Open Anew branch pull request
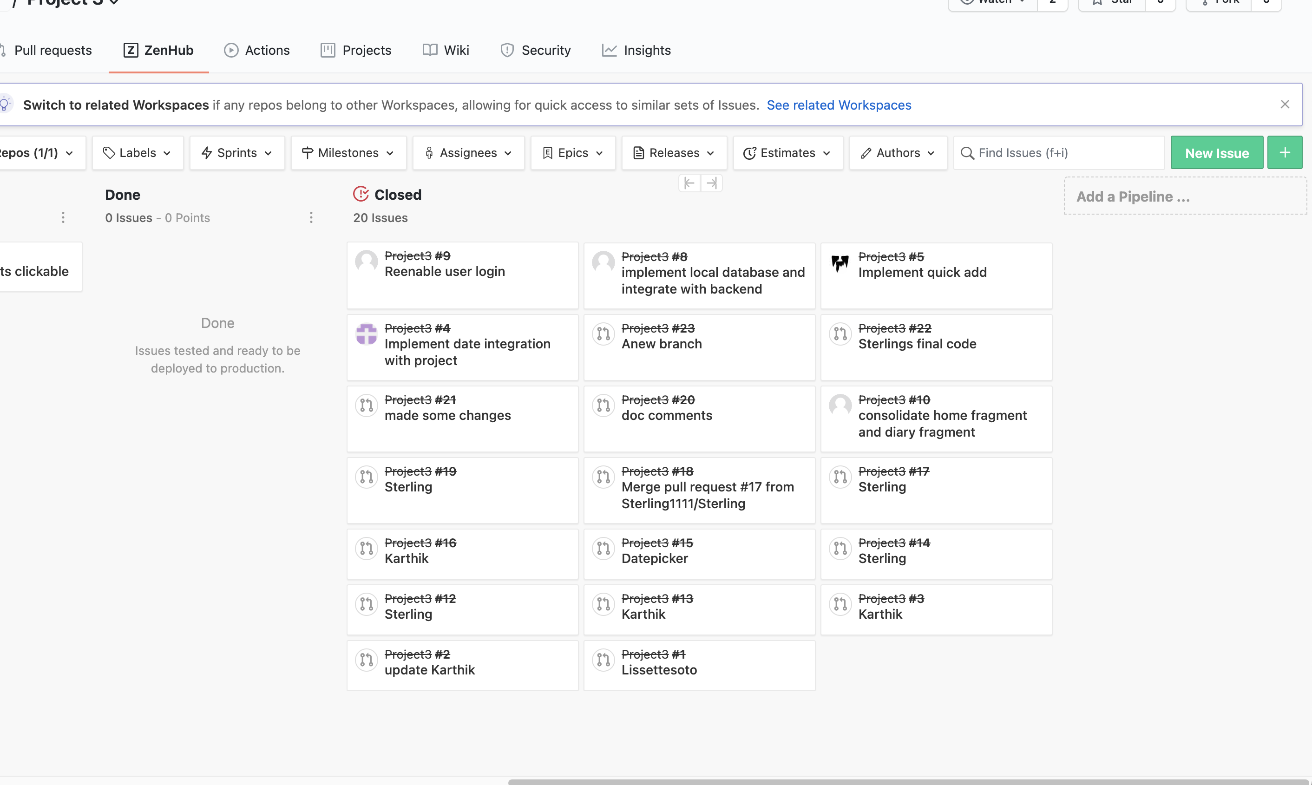The image size is (1312, 785). tap(699, 347)
